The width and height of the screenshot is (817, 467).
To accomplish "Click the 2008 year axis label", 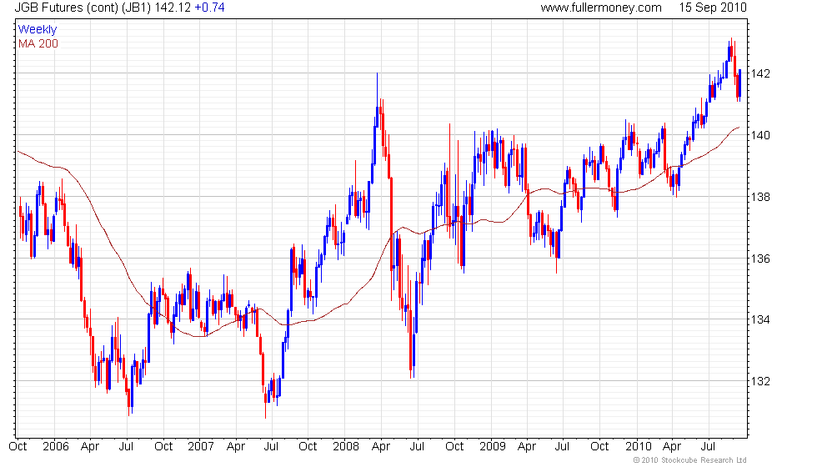I will point(346,446).
